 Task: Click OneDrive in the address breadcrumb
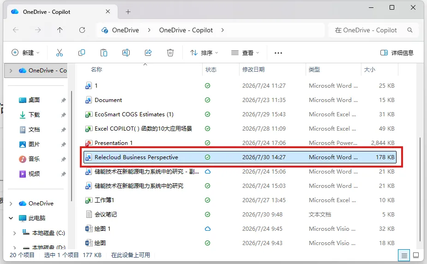coord(126,30)
